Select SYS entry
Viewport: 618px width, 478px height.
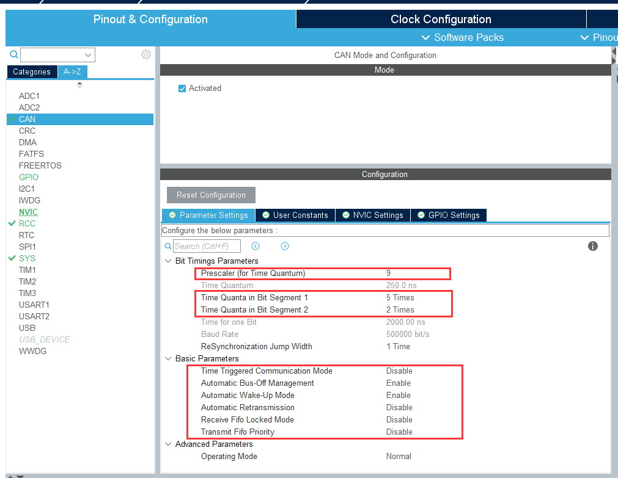[27, 258]
